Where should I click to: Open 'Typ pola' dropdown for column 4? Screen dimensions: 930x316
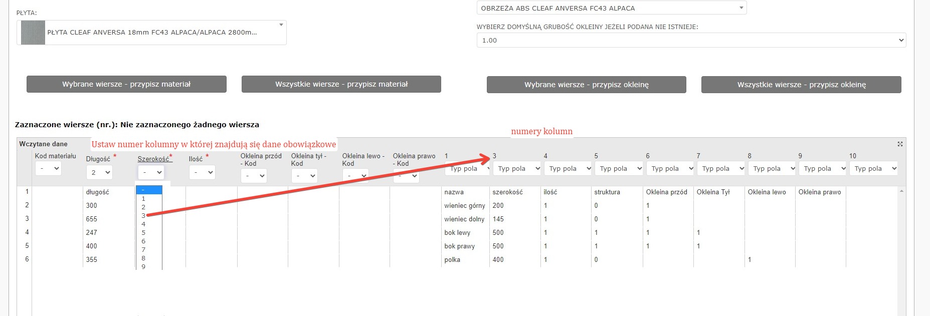569,169
